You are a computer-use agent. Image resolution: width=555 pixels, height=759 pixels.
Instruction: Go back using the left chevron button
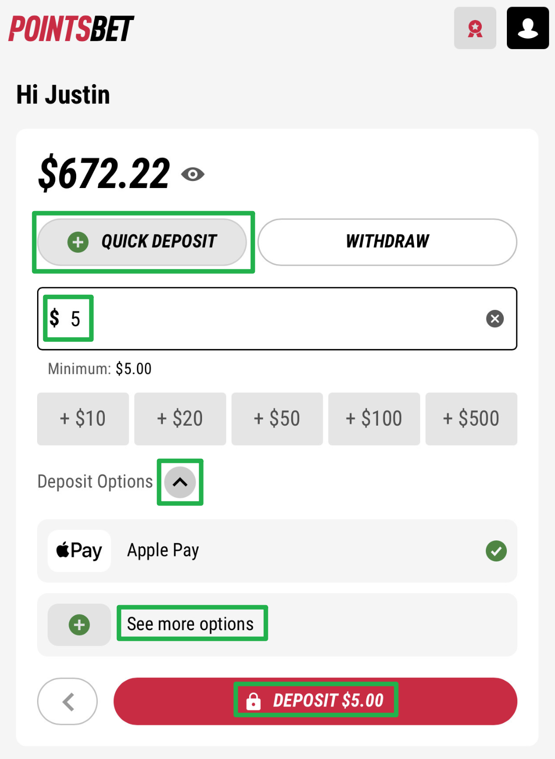click(x=68, y=701)
